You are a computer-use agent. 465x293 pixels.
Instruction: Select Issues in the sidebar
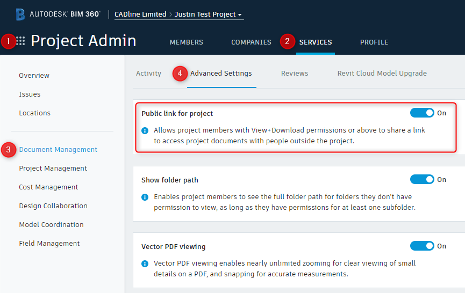[x=30, y=94]
